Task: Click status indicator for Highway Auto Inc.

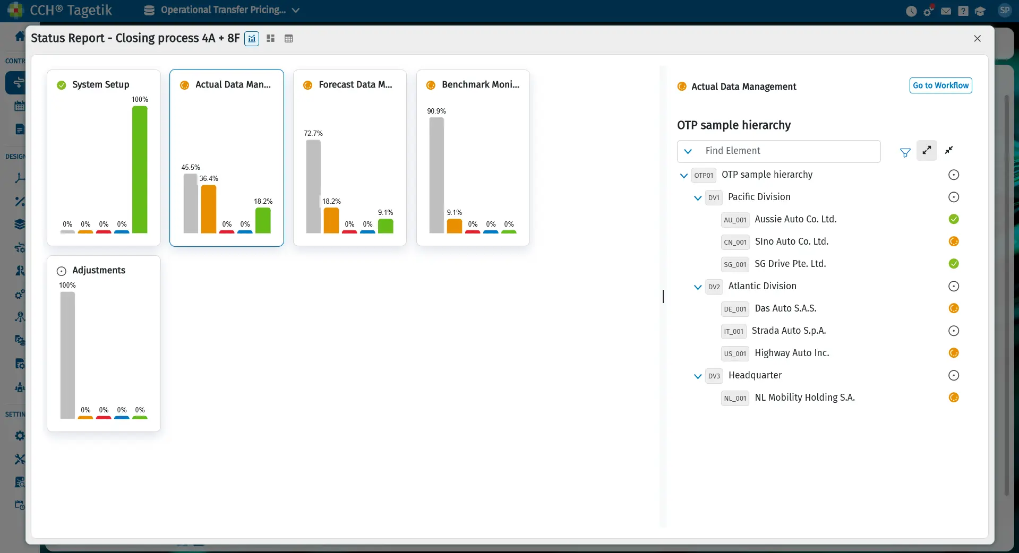Action: coord(954,353)
